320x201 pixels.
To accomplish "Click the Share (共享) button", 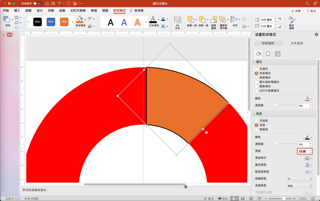I will pos(295,11).
